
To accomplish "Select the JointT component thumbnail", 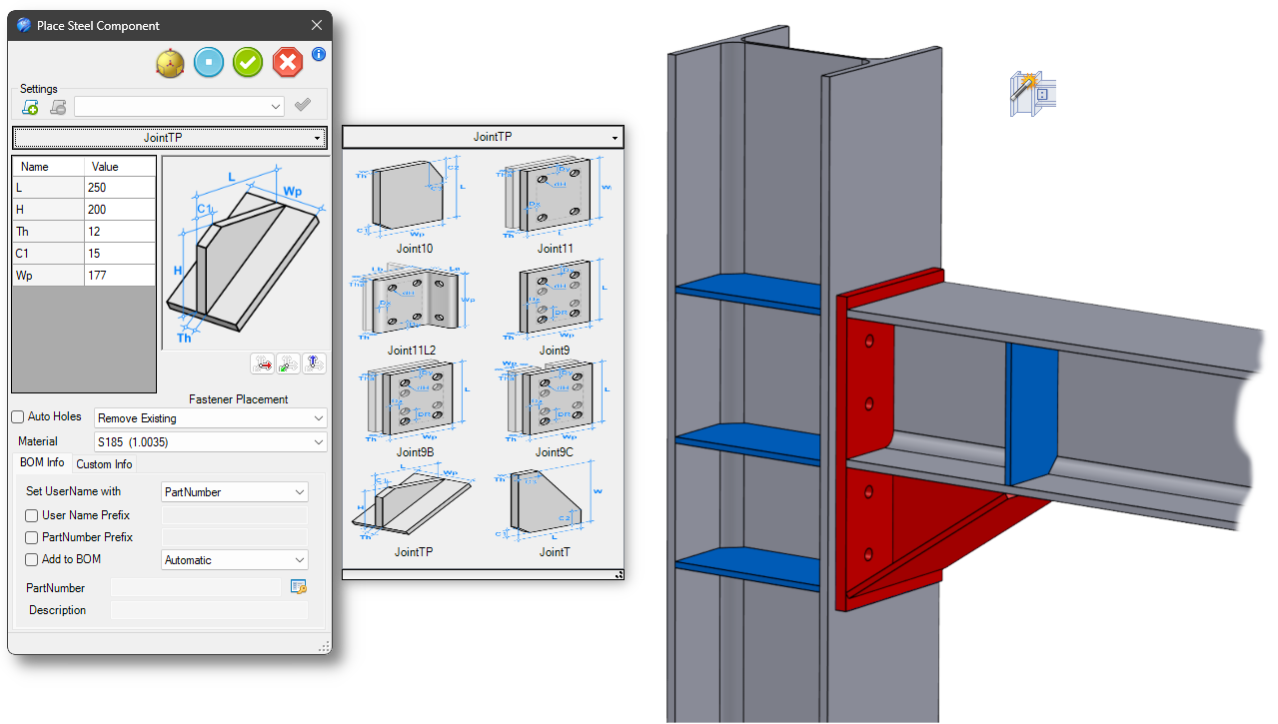I will (x=555, y=509).
